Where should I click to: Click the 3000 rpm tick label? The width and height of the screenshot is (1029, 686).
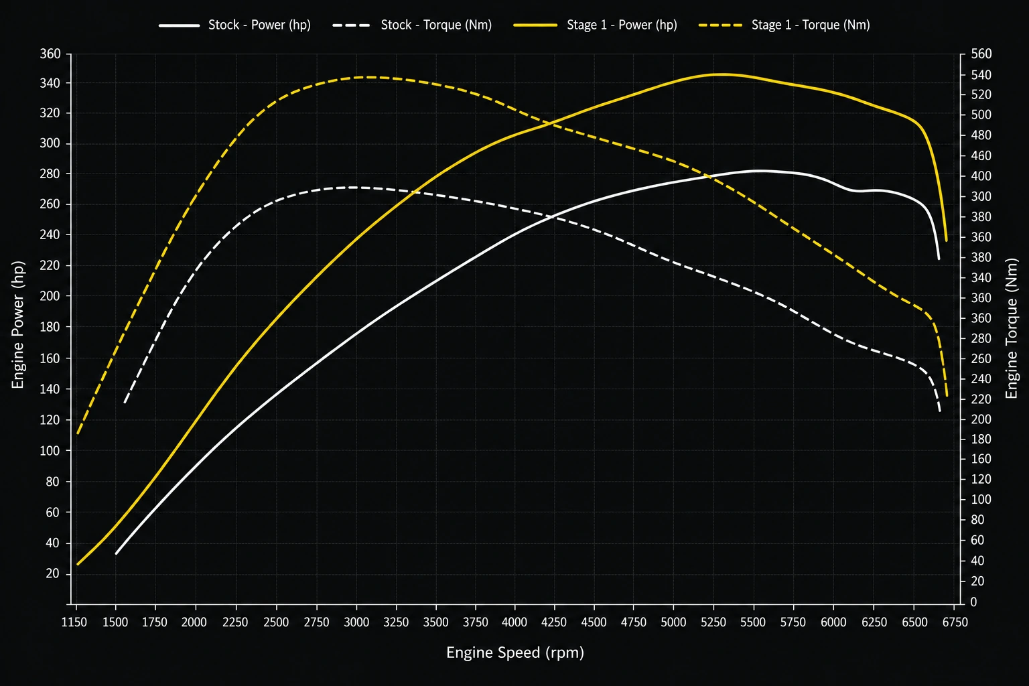click(x=356, y=622)
